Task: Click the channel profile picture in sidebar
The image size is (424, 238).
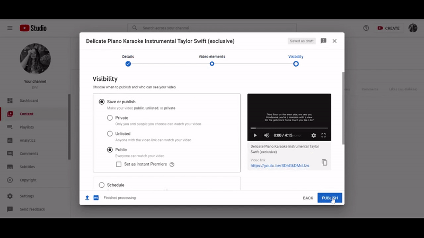Action: [35, 59]
